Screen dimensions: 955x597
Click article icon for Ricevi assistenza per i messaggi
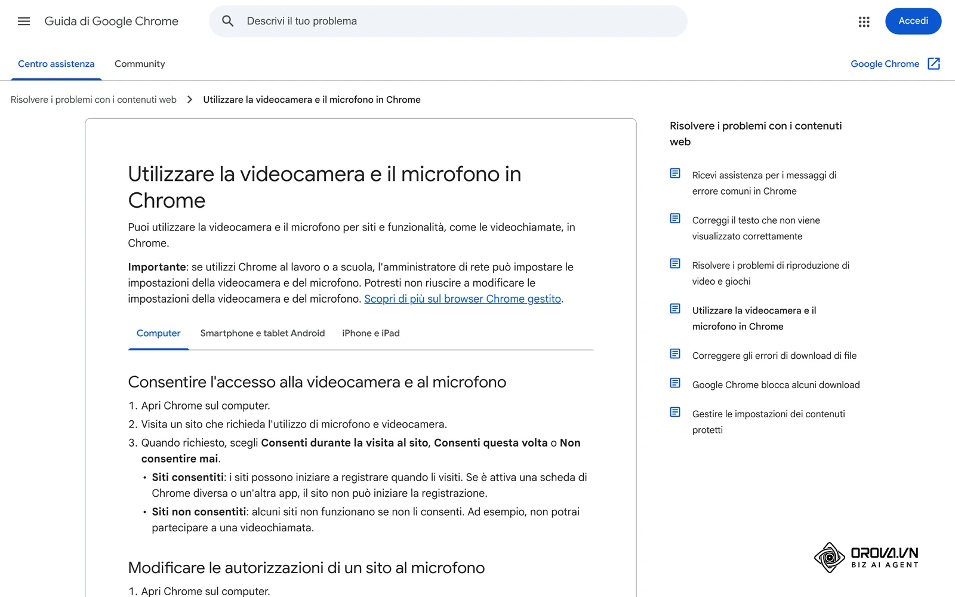[675, 173]
